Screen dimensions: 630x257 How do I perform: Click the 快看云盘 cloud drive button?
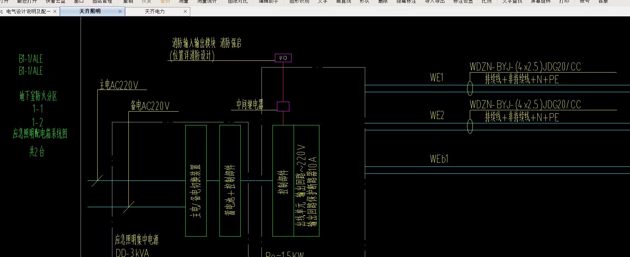[56, 2]
